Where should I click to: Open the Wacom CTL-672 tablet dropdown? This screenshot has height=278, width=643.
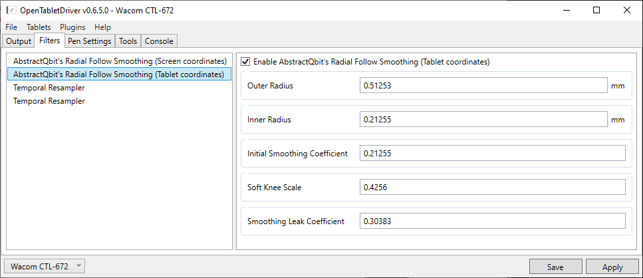click(x=45, y=266)
